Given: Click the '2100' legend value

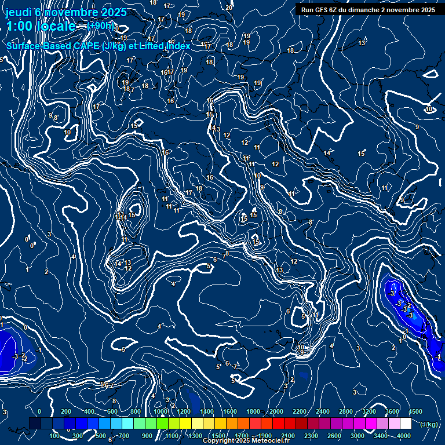Looking at the screenshot, I should 288,436.
